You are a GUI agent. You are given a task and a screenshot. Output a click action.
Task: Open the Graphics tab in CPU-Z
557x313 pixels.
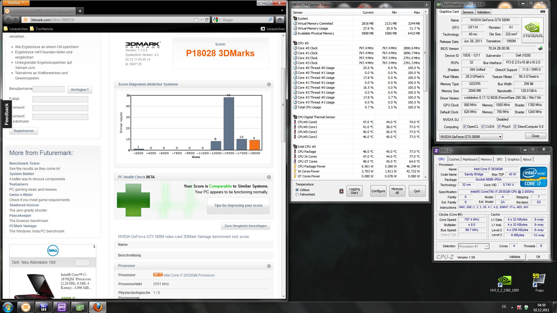pos(513,159)
